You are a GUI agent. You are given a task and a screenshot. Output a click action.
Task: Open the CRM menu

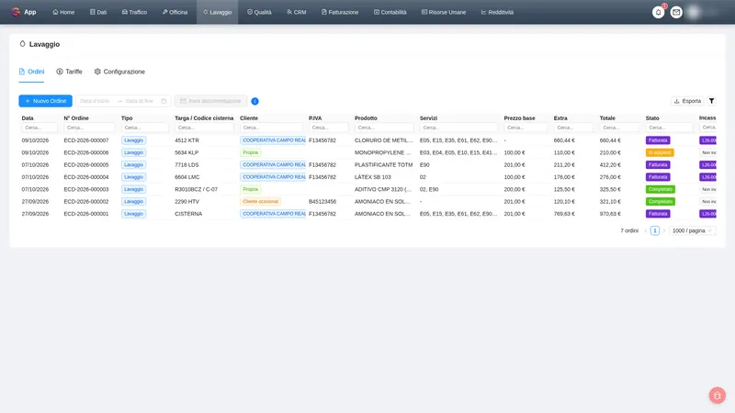click(296, 12)
